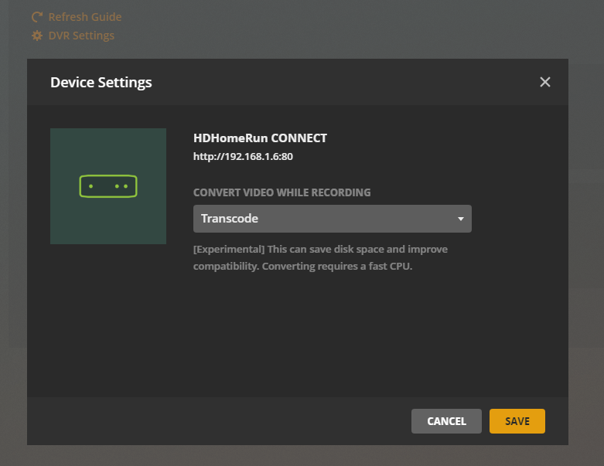This screenshot has width=604, height=466.
Task: Save the device settings
Action: pyautogui.click(x=517, y=421)
